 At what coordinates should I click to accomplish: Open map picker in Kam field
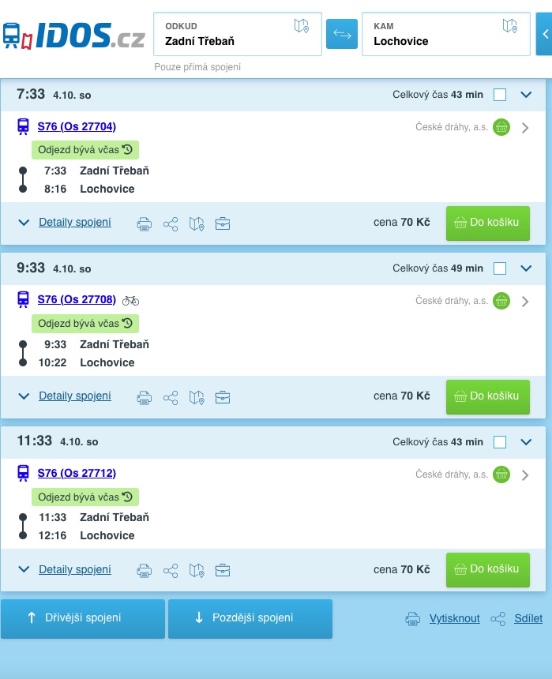[x=510, y=26]
